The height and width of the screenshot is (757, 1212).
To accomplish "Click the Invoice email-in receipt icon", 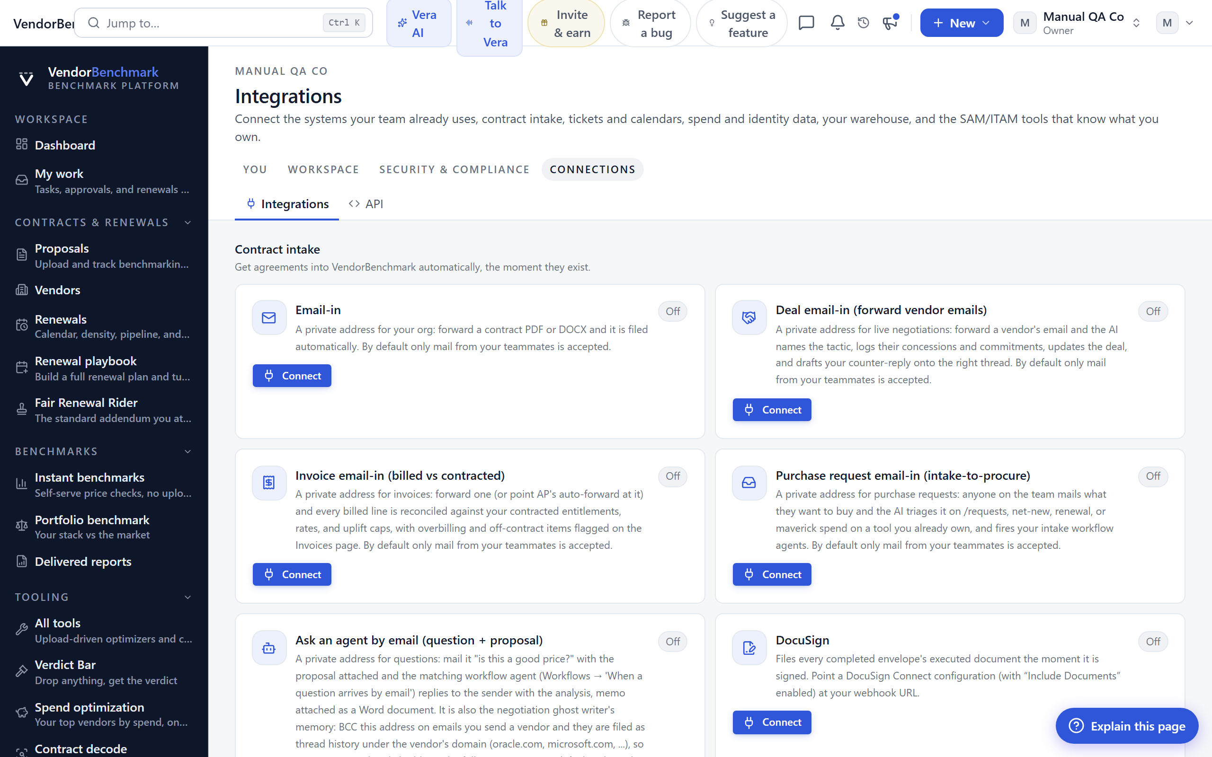I will (269, 483).
